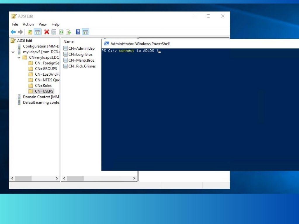
Task: Open the Help menu
Action: click(x=55, y=24)
